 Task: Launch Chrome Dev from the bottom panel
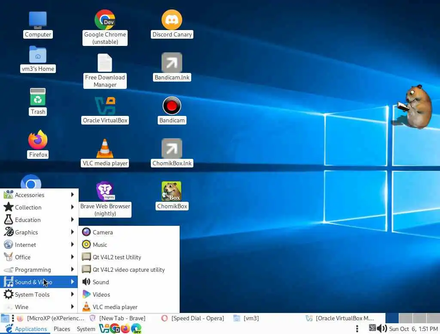[x=115, y=328]
